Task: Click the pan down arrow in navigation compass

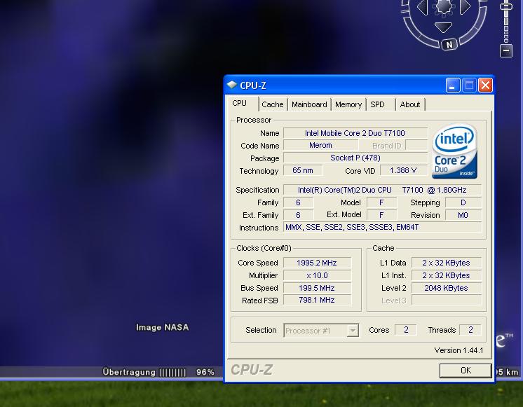Action: [x=443, y=28]
